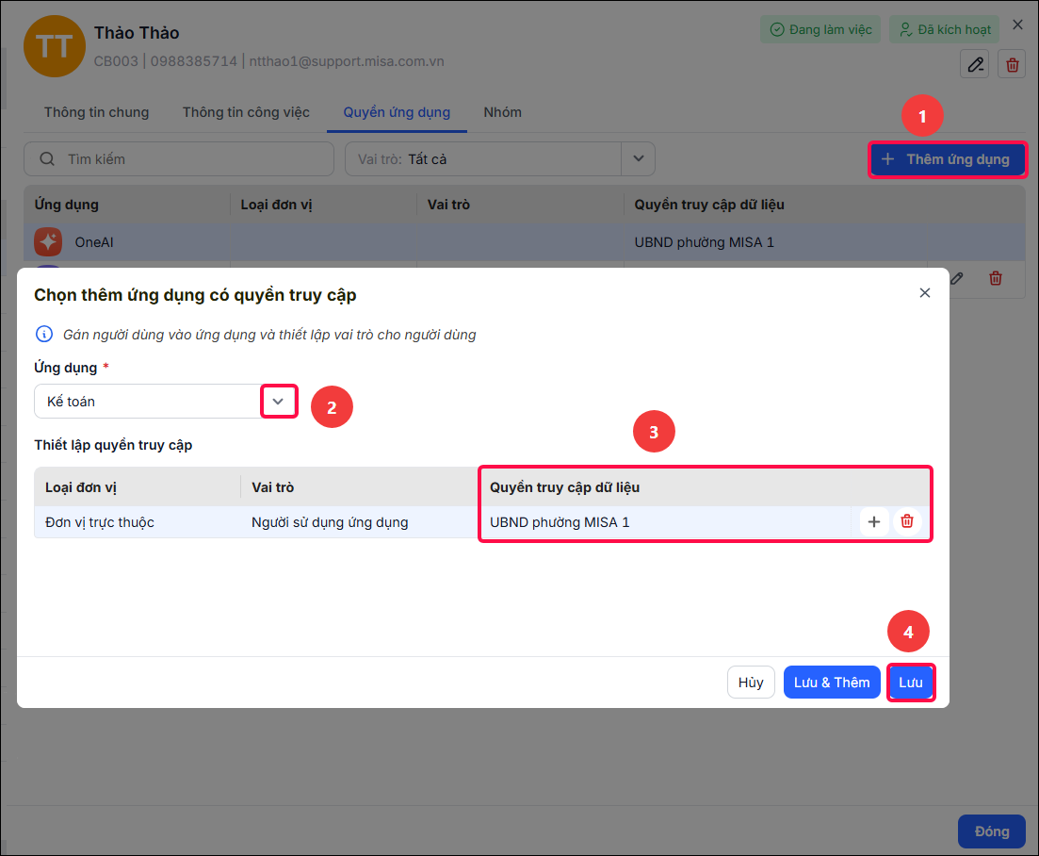1039x856 pixels.
Task: Click the OneAI row name
Action: [x=94, y=242]
